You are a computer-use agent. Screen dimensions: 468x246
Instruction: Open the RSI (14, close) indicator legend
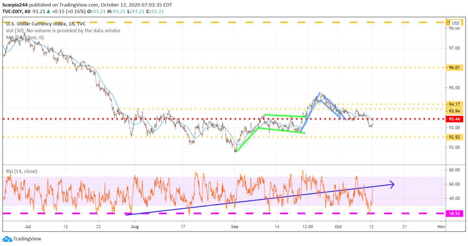point(23,172)
